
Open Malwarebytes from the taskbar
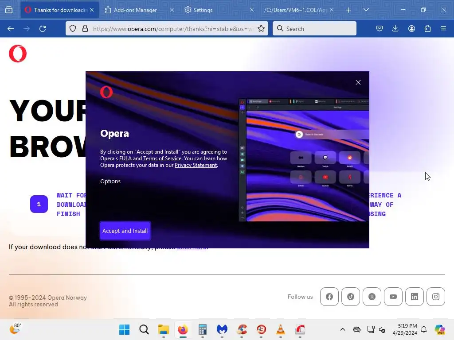pyautogui.click(x=222, y=329)
